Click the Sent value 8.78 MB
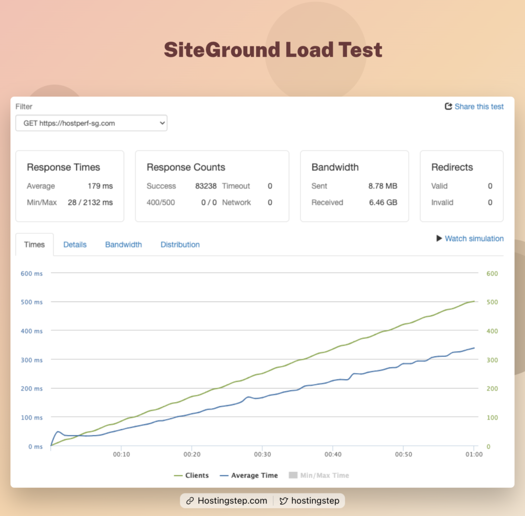 pyautogui.click(x=382, y=186)
